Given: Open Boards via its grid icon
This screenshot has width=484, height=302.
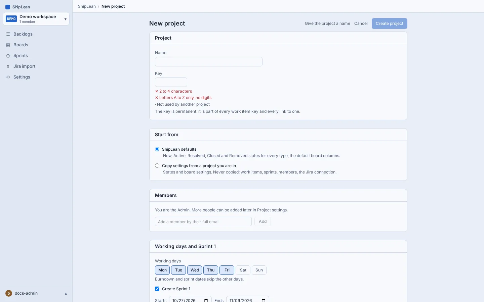Looking at the screenshot, I should coord(8,45).
